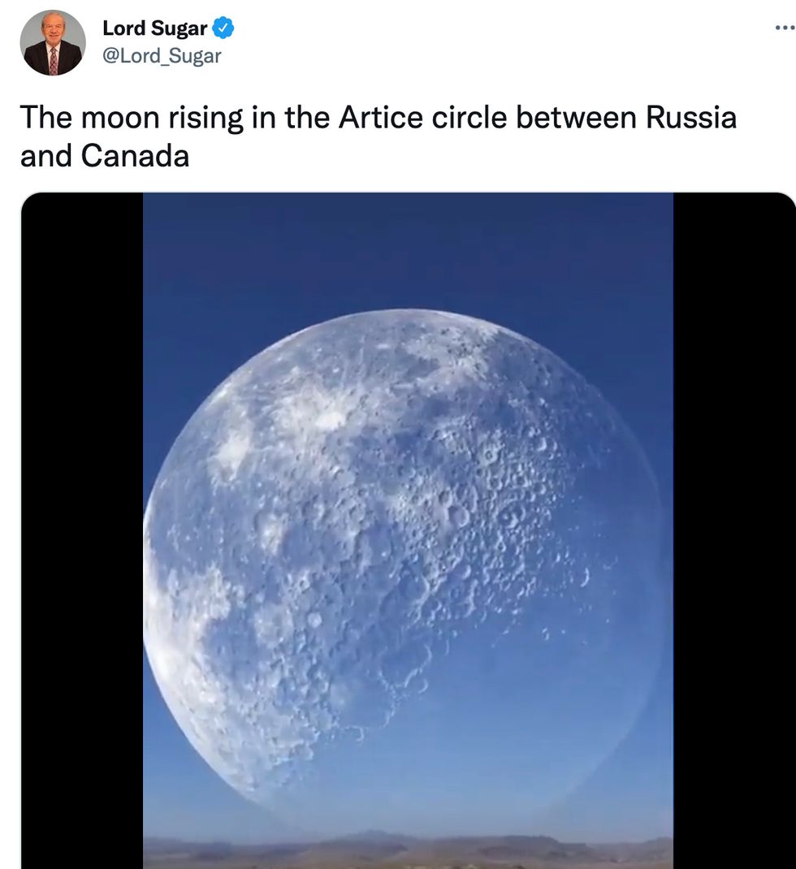Open the @Lord_Sugar handle link
Image resolution: width=796 pixels, height=869 pixels.
coord(162,56)
